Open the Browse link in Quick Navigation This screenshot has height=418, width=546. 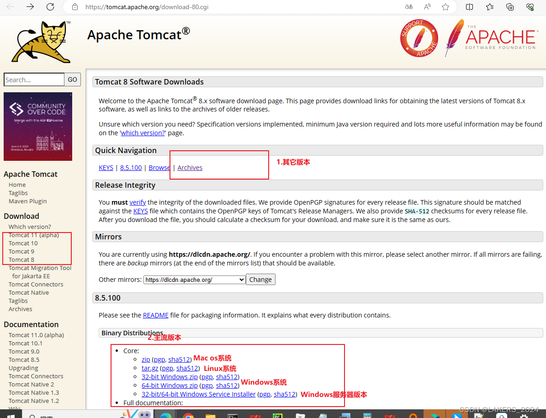tap(159, 168)
